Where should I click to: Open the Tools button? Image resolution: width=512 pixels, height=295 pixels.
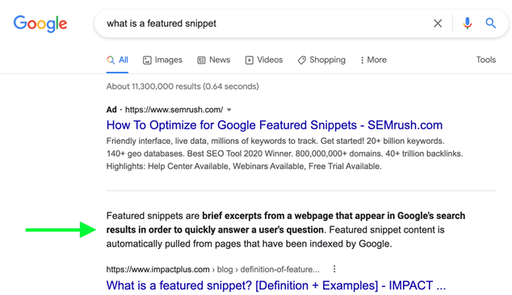pos(486,60)
